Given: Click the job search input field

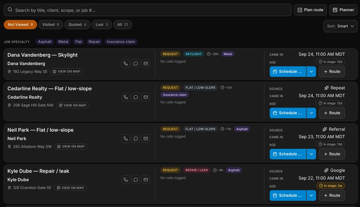Looking at the screenshot, I should (148, 10).
